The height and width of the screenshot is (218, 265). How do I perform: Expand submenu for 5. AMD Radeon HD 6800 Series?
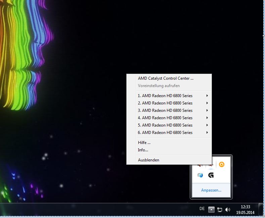169,125
